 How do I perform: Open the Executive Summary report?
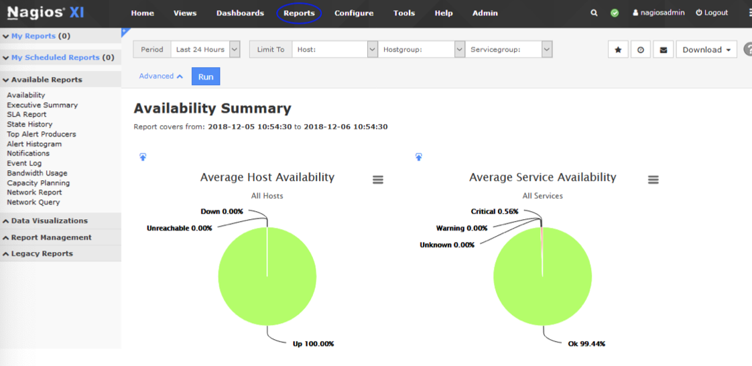42,105
